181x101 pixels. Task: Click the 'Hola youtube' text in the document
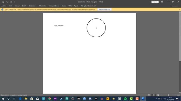(59, 25)
